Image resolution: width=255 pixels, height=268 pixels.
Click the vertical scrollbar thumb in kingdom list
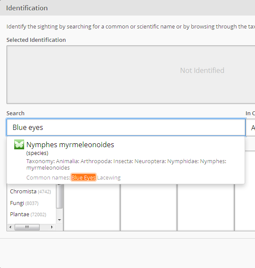point(59,196)
